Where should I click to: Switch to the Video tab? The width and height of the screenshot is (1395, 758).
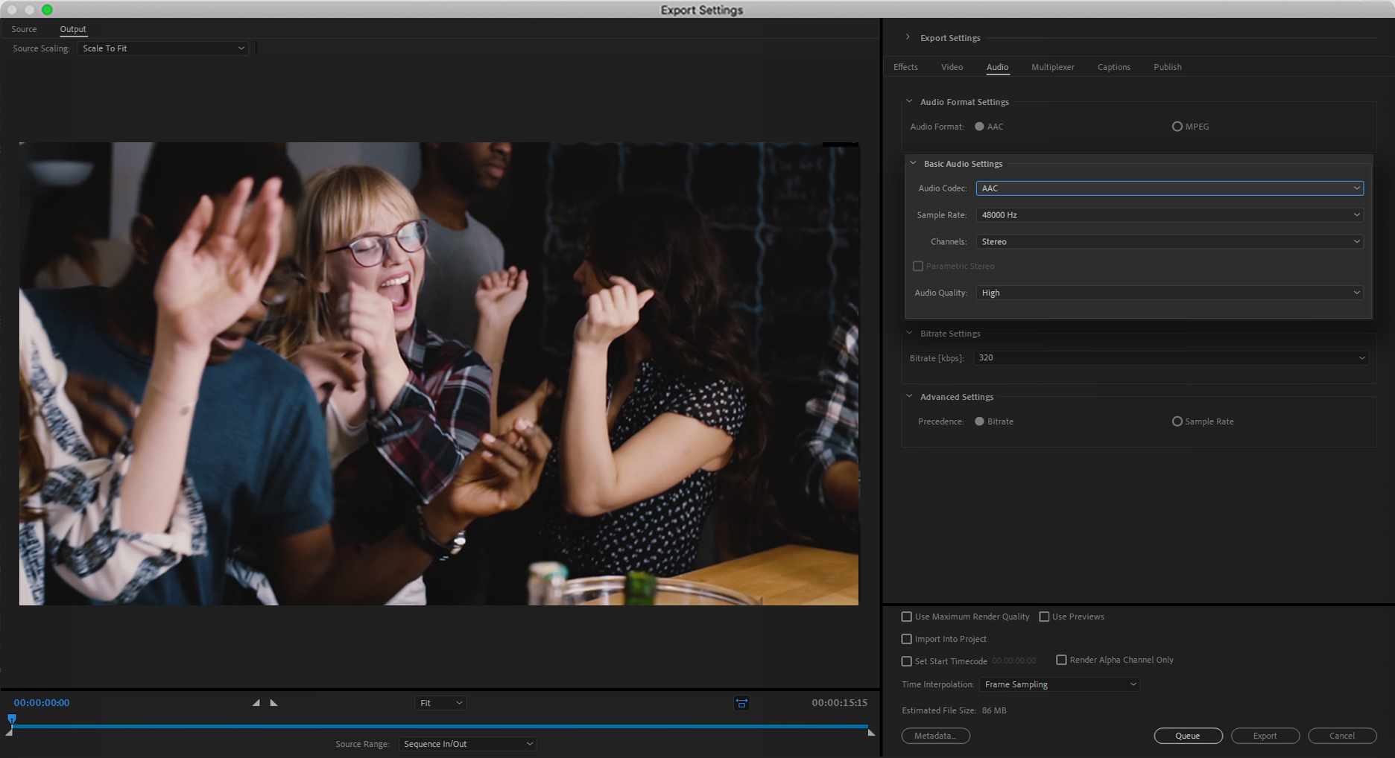(952, 67)
